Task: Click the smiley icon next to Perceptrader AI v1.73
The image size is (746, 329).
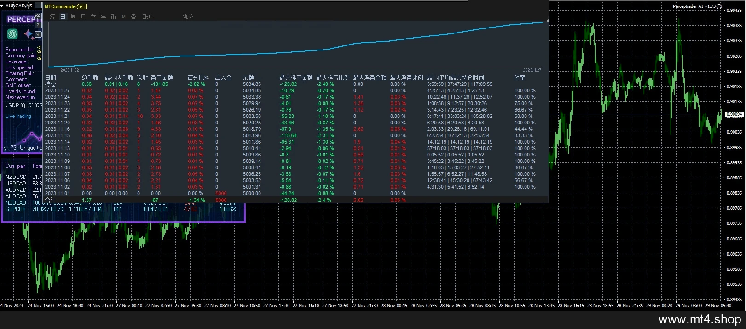Action: click(719, 6)
